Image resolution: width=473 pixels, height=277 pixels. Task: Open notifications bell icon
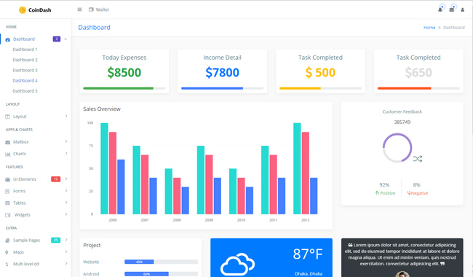pos(440,9)
